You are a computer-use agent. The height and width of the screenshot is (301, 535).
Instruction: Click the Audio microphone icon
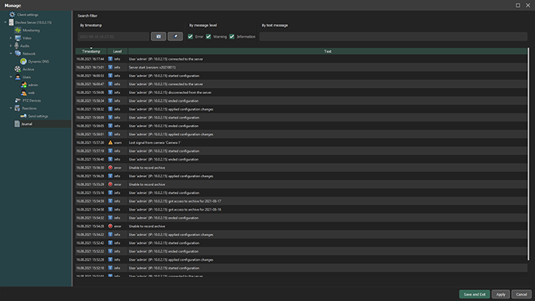tap(16, 46)
